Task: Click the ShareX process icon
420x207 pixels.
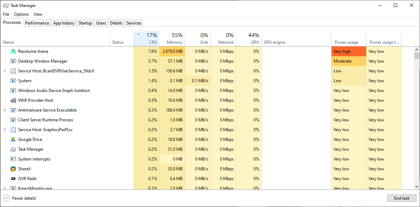Action: tap(13, 169)
